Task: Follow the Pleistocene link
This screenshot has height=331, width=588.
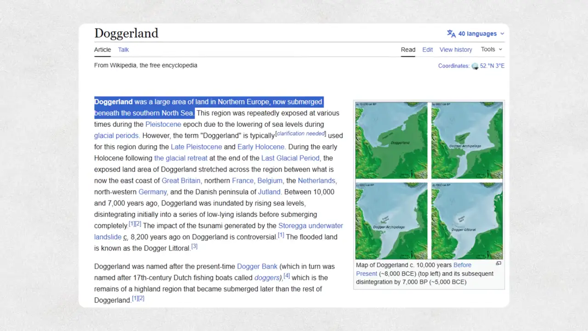Action: click(x=163, y=124)
